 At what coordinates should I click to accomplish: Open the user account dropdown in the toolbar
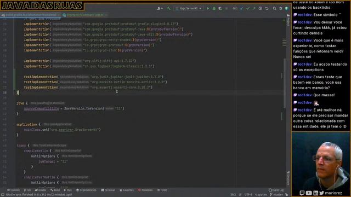(x=160, y=9)
